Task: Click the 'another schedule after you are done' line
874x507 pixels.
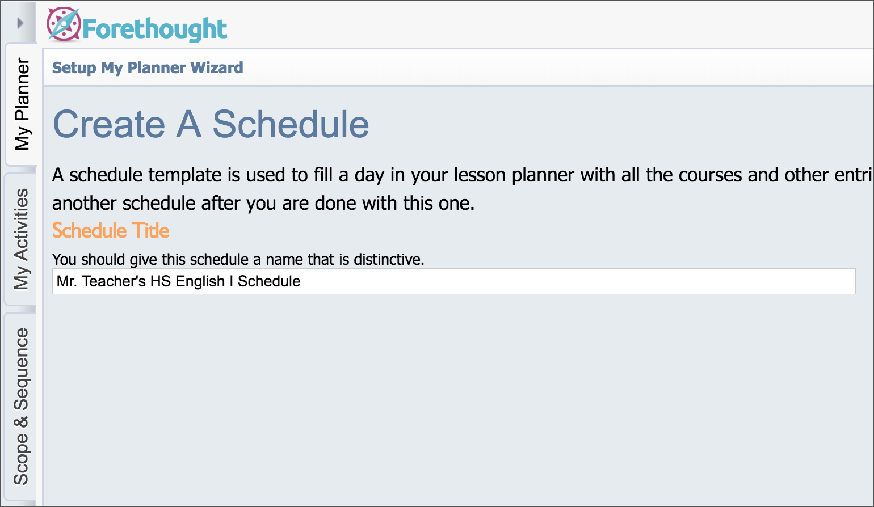Action: 263,203
